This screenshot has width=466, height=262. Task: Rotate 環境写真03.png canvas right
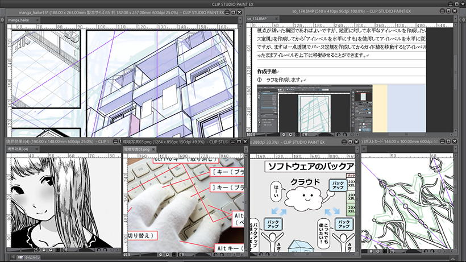pyautogui.click(x=222, y=255)
